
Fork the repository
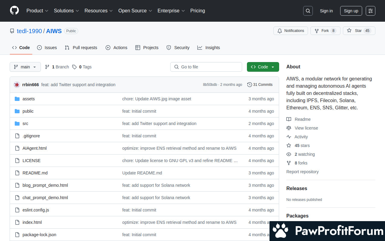click(325, 31)
